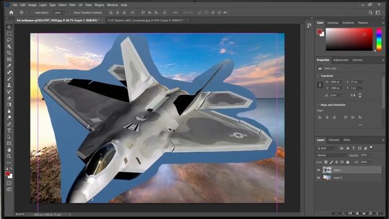Select the Brush tool

pos(9,78)
